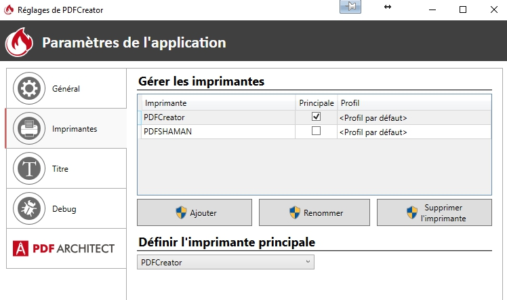The height and width of the screenshot is (300, 507).
Task: Check Principale checkbox for PDFSHAMAN
Action: (316, 131)
